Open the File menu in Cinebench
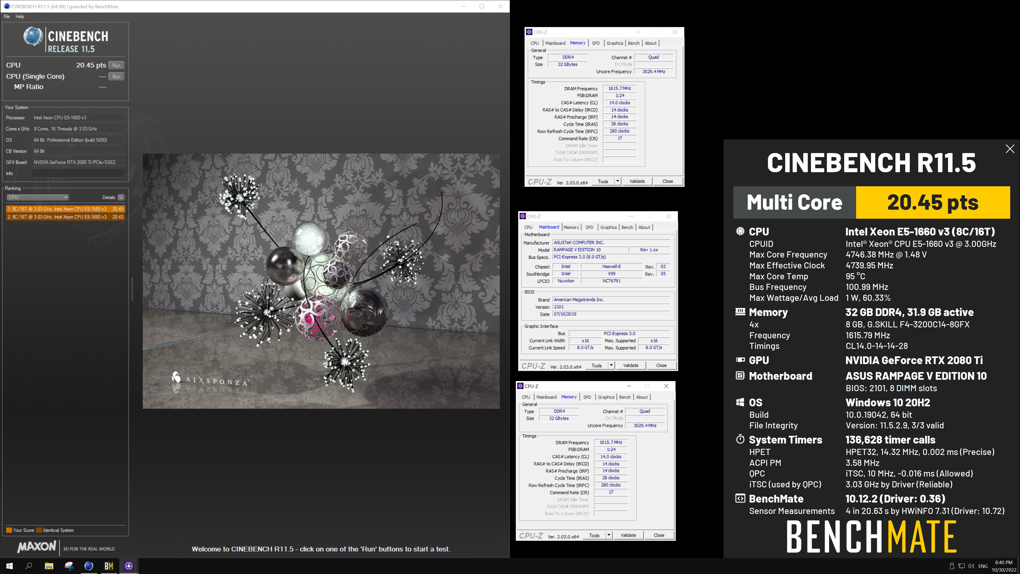The height and width of the screenshot is (574, 1020). [7, 17]
